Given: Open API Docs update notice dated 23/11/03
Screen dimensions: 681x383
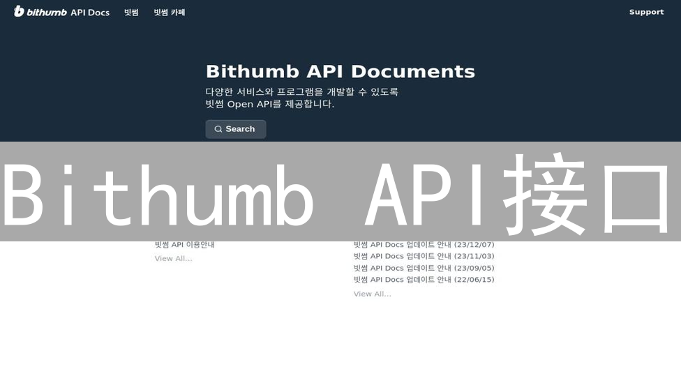Looking at the screenshot, I should coord(424,256).
